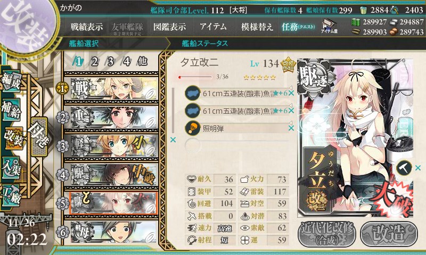426x255 pixels.
Task: Click the 母港 home port icon
Action: point(39,137)
